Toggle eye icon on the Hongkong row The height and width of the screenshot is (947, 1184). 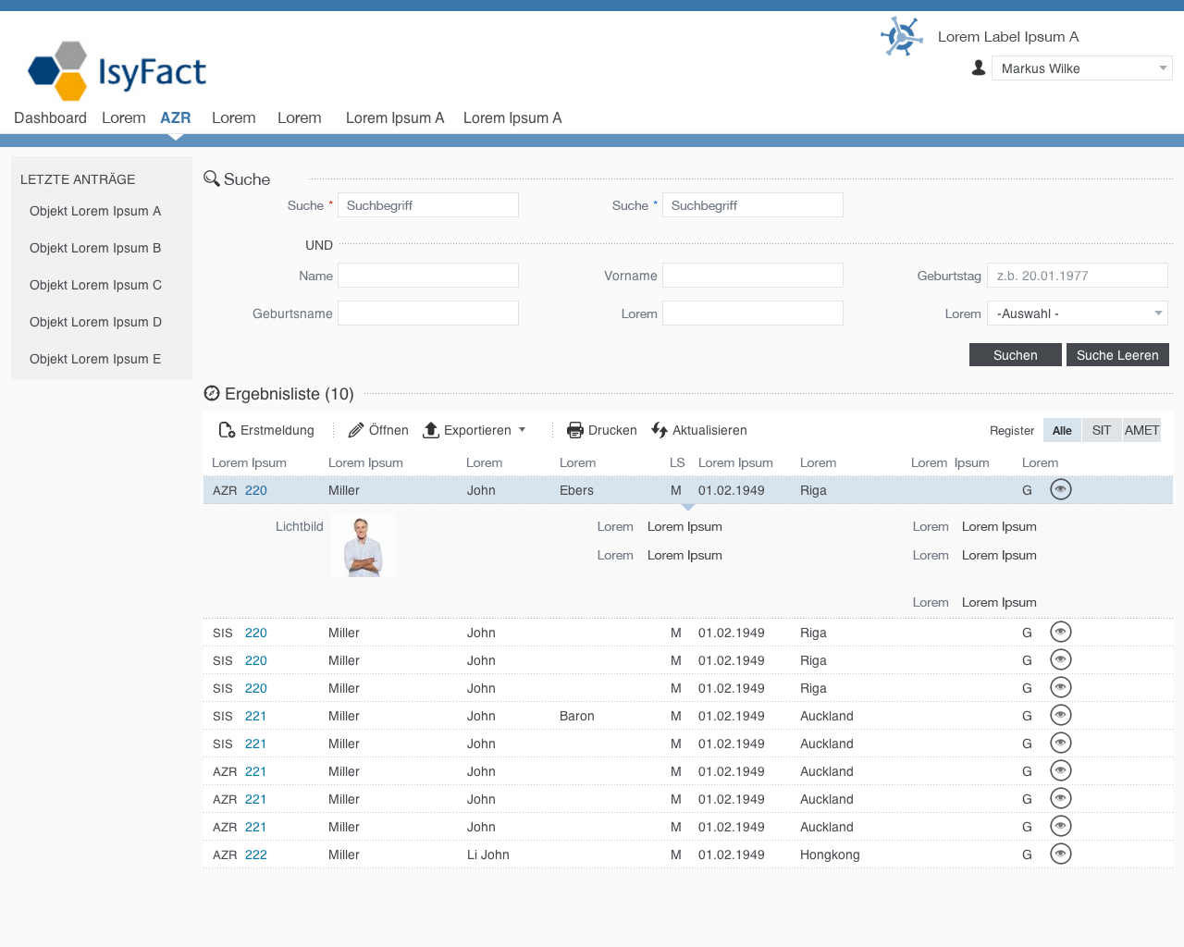pyautogui.click(x=1061, y=854)
